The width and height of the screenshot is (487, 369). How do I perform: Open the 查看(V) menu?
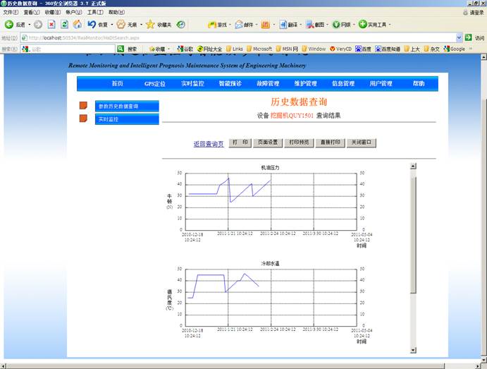click(32, 12)
